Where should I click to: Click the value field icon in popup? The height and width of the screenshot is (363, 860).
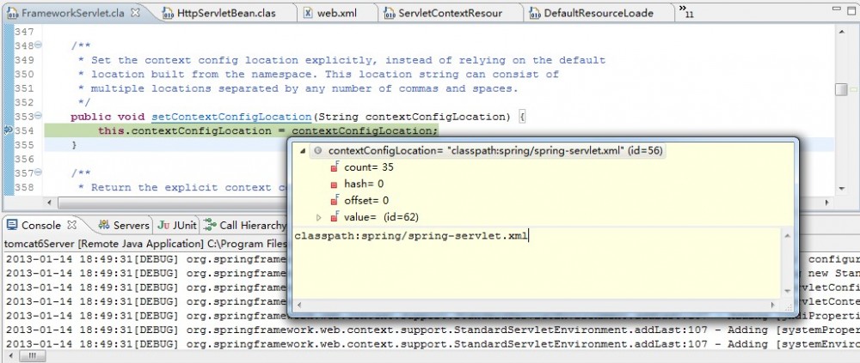[x=334, y=217]
